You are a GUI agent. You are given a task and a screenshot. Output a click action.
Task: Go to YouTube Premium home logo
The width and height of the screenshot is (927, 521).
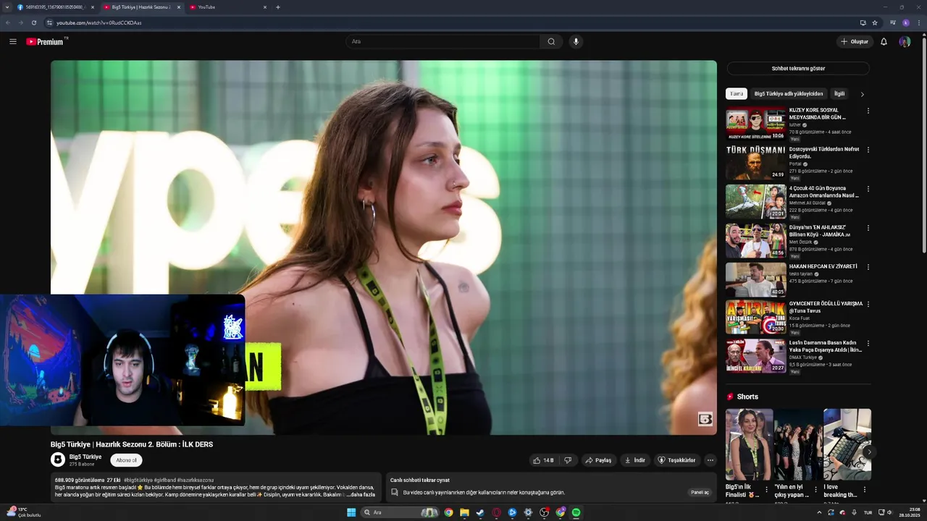coord(46,41)
